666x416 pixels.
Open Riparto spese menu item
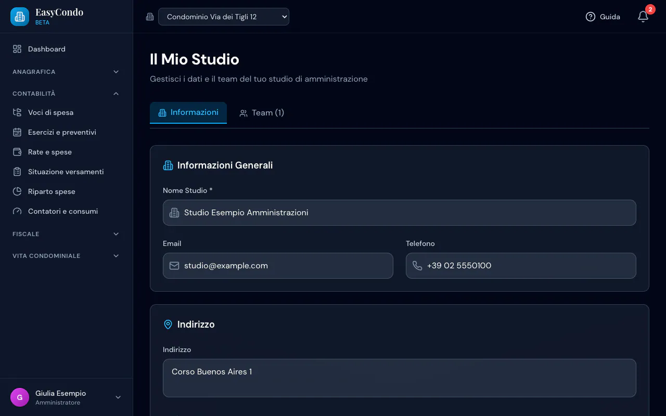(66, 191)
